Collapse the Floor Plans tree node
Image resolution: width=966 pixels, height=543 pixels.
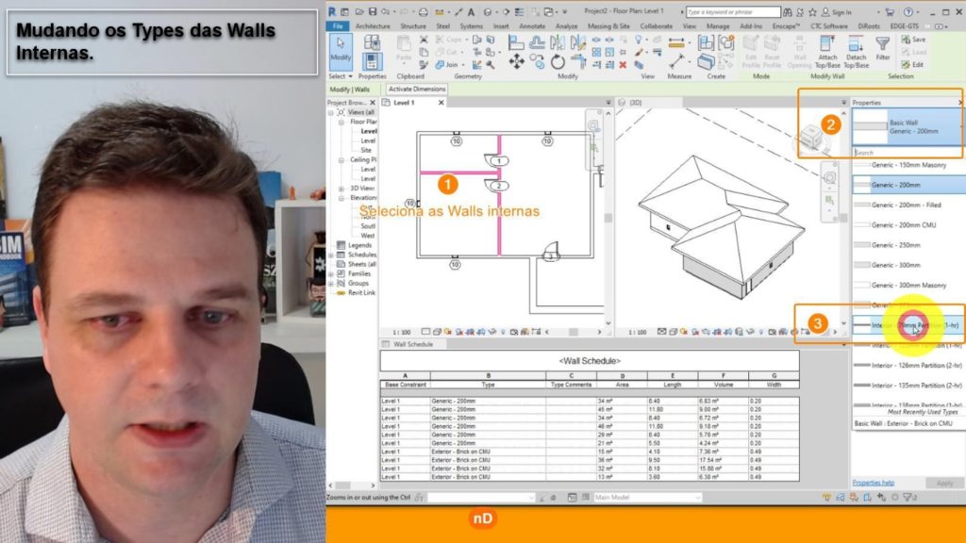[x=342, y=122]
